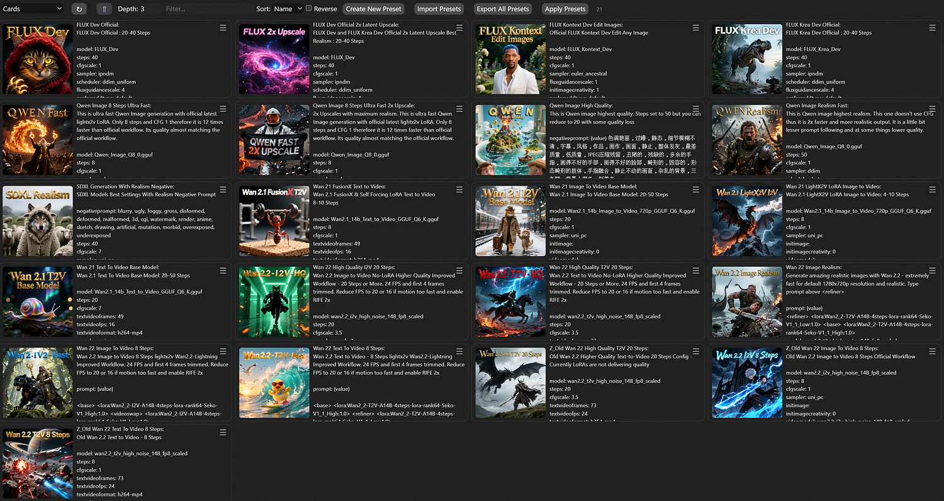Click the Create New Preset button
Image resolution: width=944 pixels, height=501 pixels.
pos(374,9)
